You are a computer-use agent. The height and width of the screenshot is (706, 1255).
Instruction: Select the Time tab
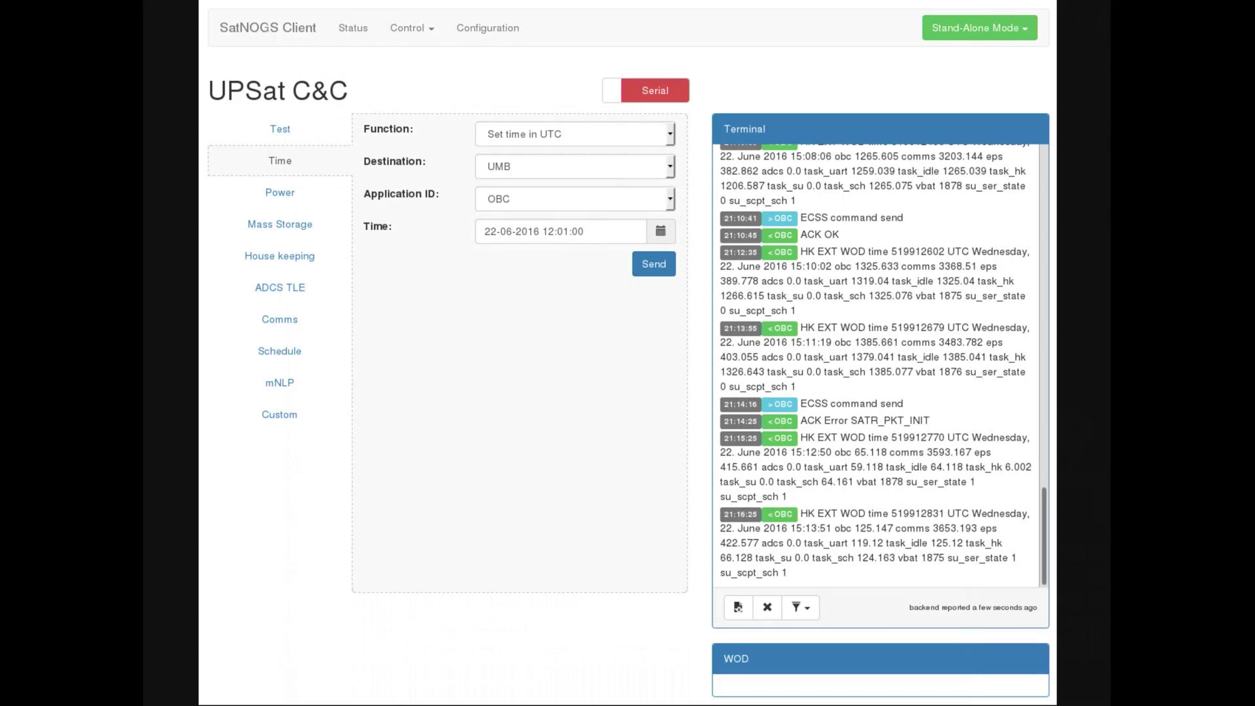click(280, 161)
